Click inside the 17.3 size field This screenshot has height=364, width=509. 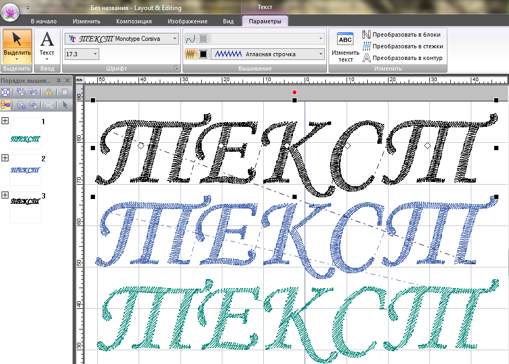(78, 54)
